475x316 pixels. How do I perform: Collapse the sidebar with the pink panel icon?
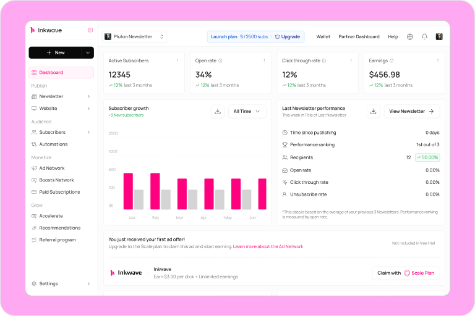pyautogui.click(x=90, y=30)
